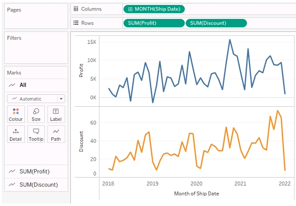Open the Path marks card

pyautogui.click(x=56, y=134)
